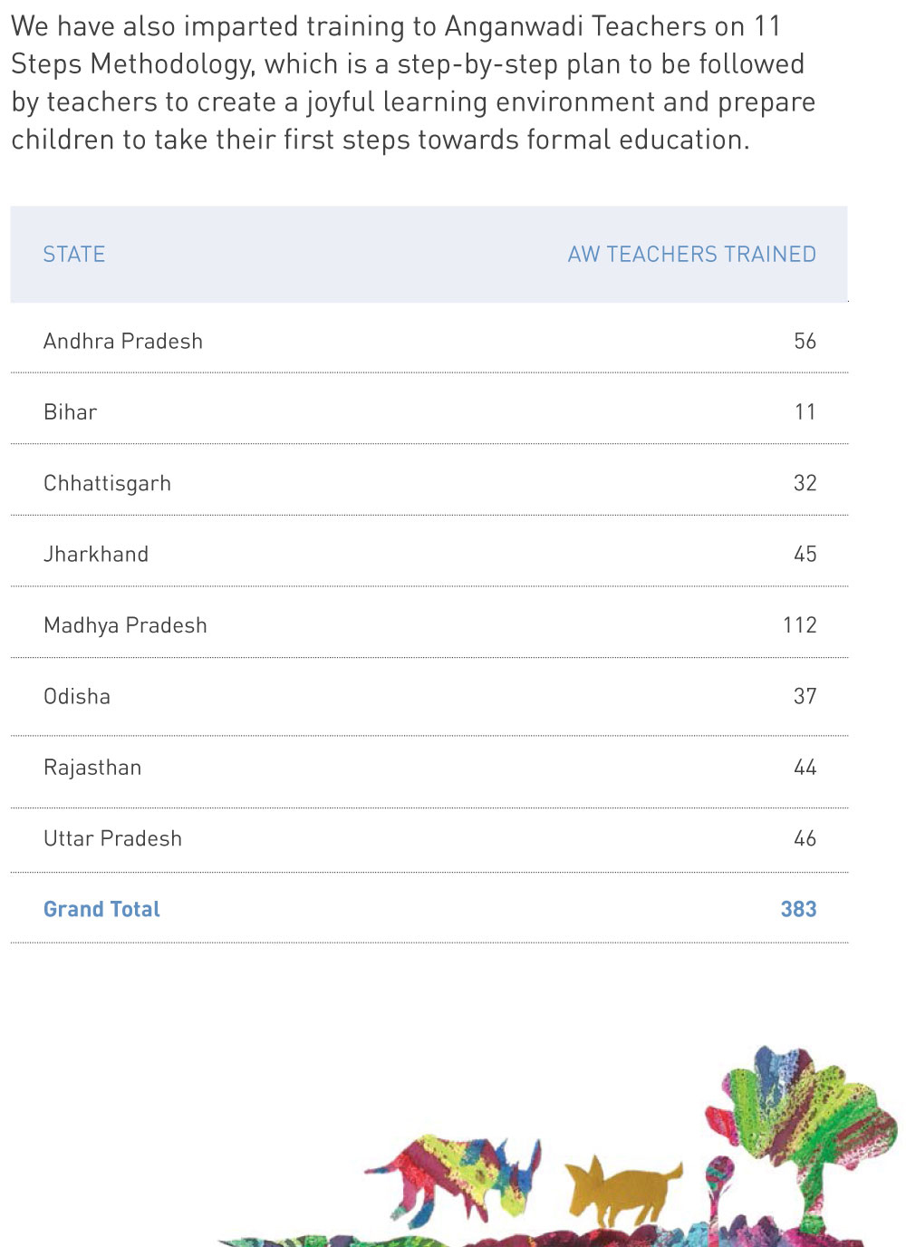Viewport: 906px width, 1247px height.
Task: Select the Rajasthan row label
Action: pos(92,768)
